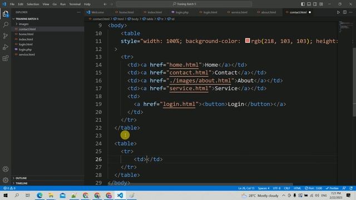
Task: Open the Explorer view in activity bar
Action: tap(6, 14)
